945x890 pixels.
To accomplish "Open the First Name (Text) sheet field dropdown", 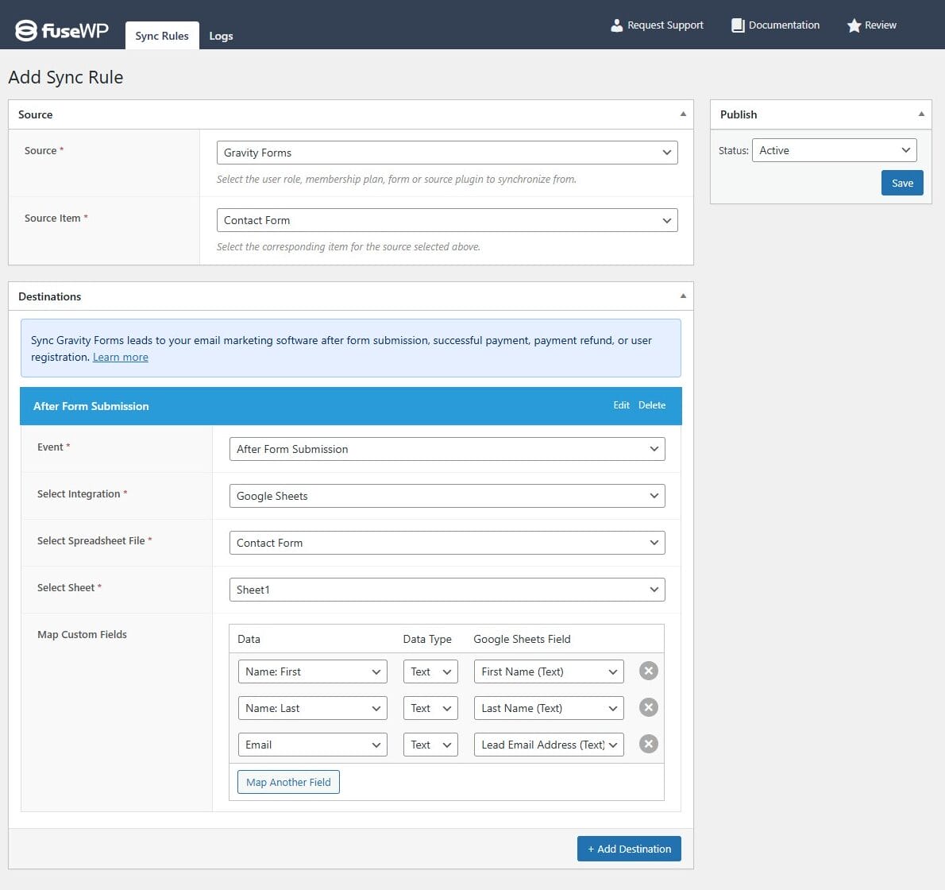I will 549,671.
